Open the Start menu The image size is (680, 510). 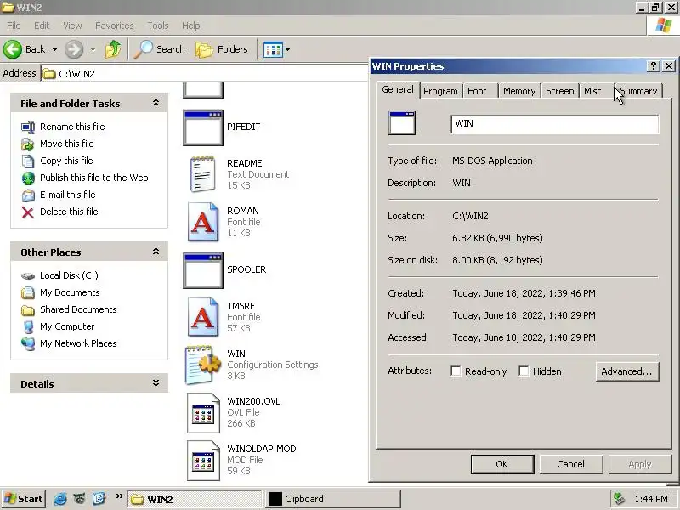point(24,499)
